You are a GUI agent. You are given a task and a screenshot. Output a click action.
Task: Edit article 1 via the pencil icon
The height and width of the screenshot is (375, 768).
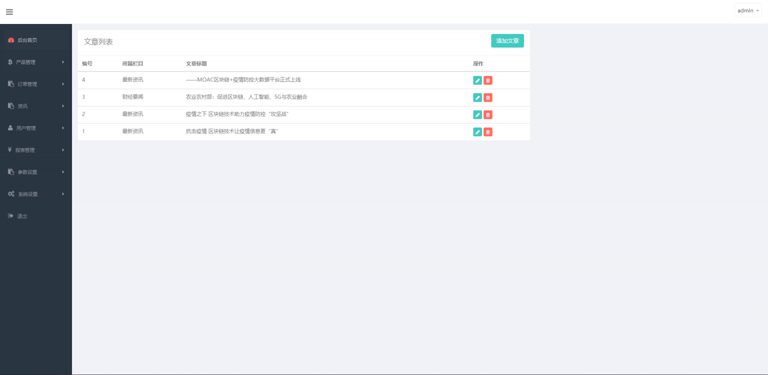click(477, 132)
